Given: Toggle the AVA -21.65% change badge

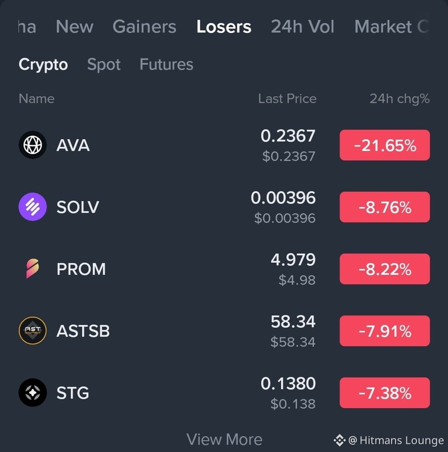Looking at the screenshot, I should click(x=385, y=145).
